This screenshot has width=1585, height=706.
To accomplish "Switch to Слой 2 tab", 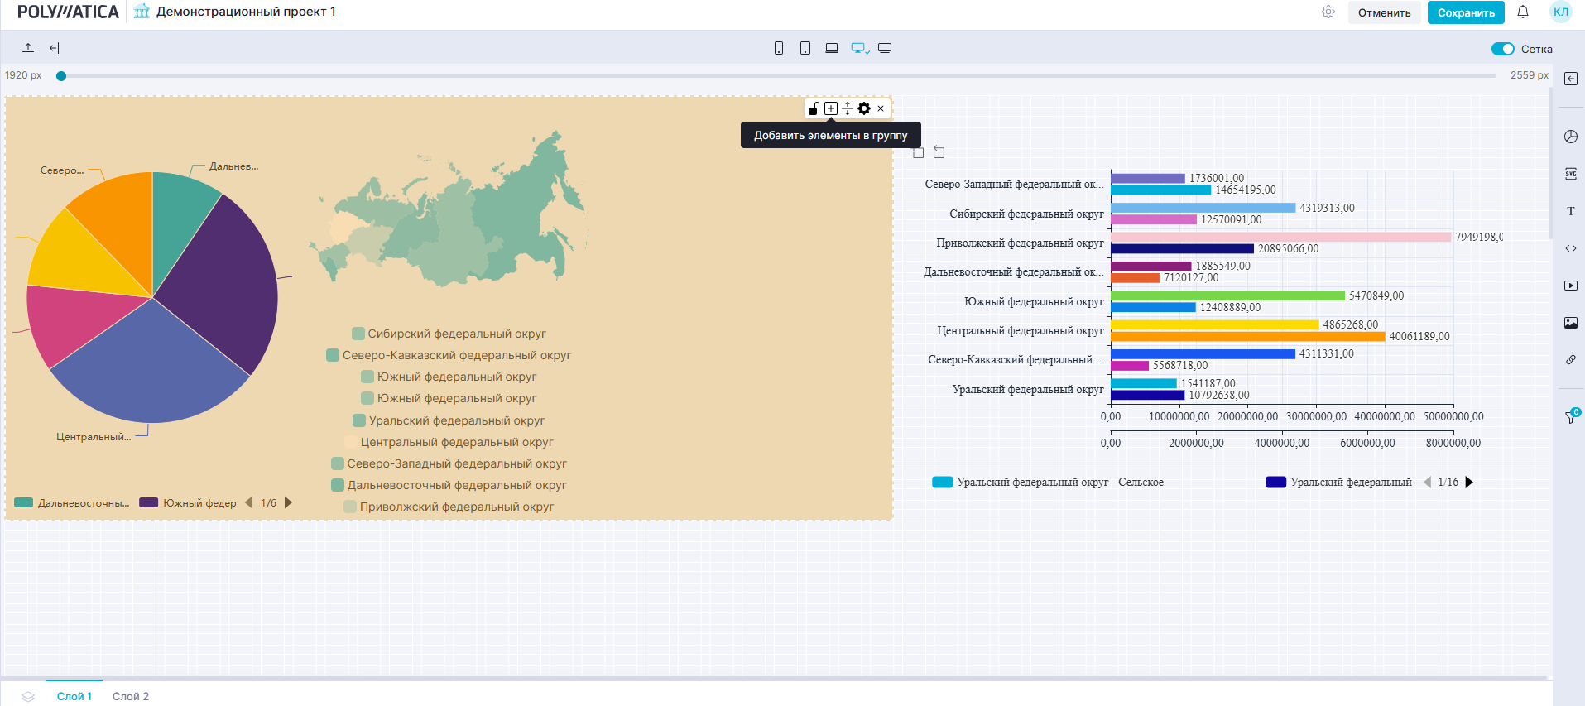I will (131, 696).
